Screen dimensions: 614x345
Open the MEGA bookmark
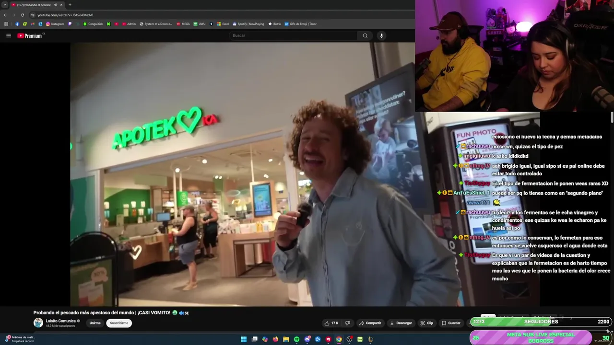coord(183,24)
